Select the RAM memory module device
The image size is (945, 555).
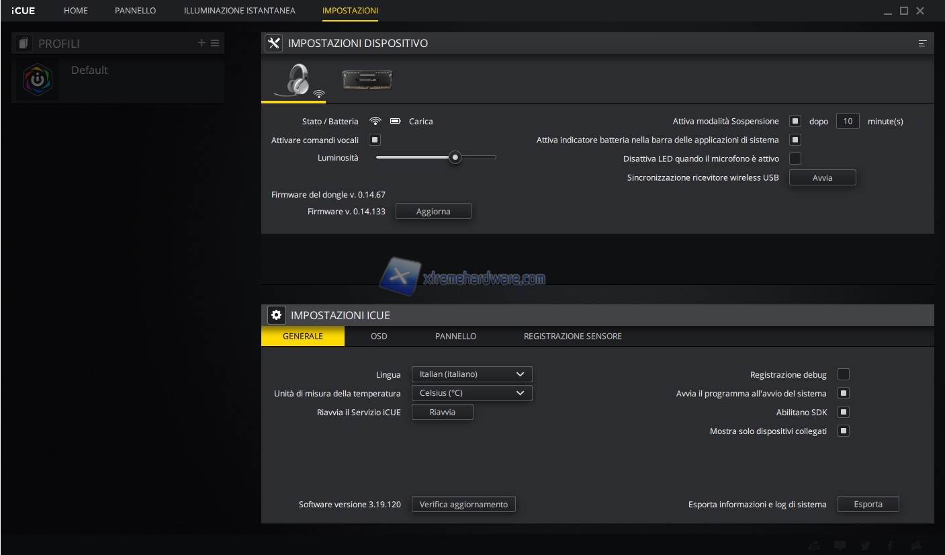367,79
